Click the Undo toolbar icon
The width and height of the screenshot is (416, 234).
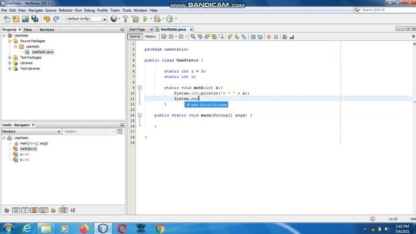pyautogui.click(x=47, y=19)
